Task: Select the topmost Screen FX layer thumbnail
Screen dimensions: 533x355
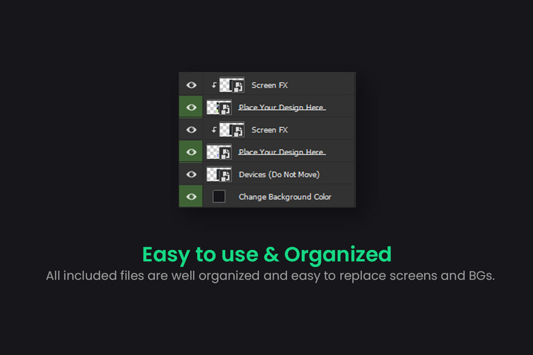Action: pyautogui.click(x=232, y=85)
